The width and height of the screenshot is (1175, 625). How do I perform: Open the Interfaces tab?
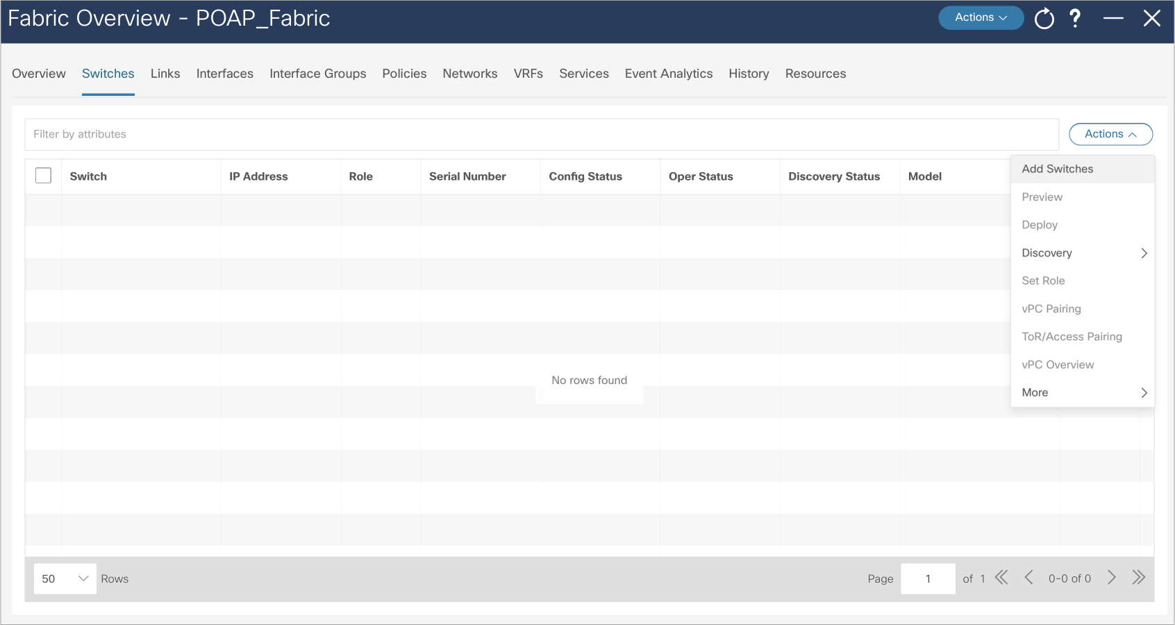[225, 74]
